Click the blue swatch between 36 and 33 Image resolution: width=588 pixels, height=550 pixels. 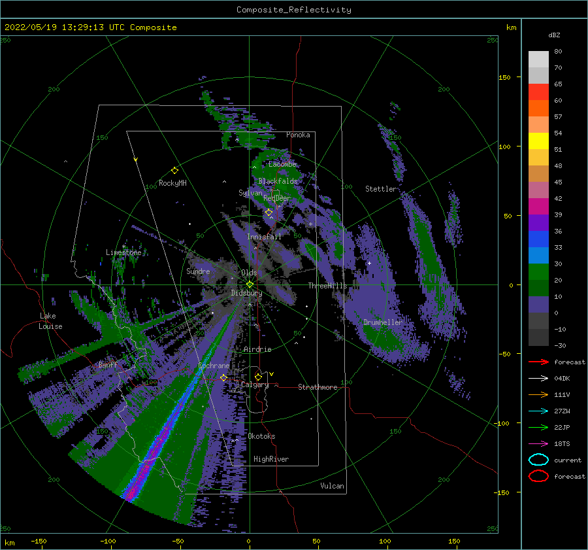click(538, 239)
